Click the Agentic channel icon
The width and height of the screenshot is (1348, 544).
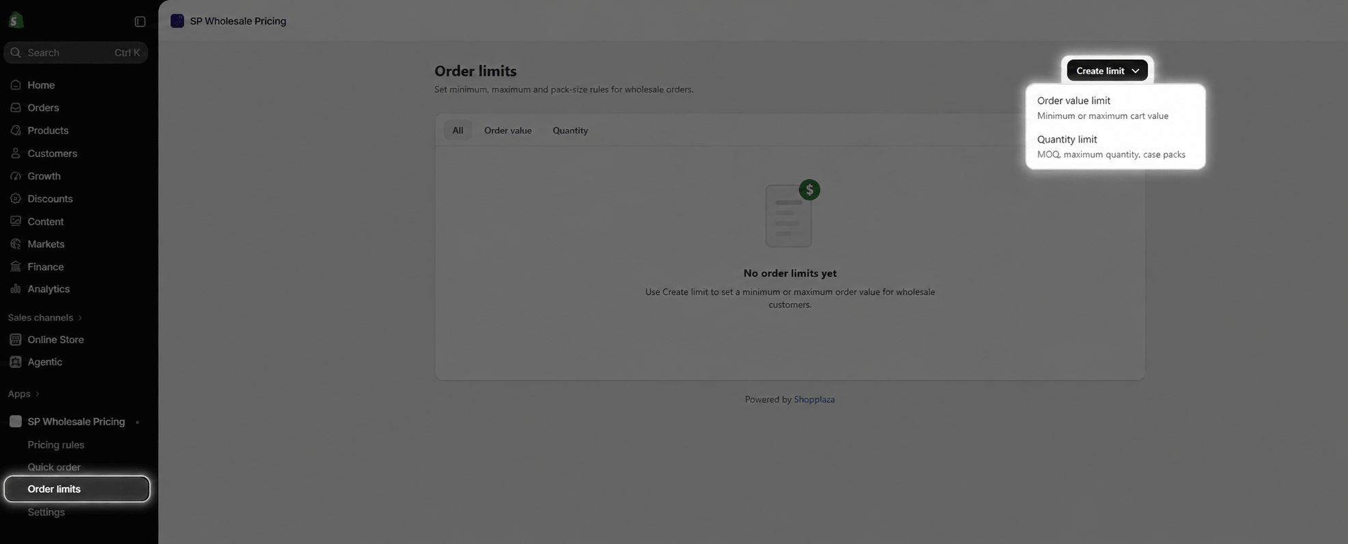click(16, 362)
